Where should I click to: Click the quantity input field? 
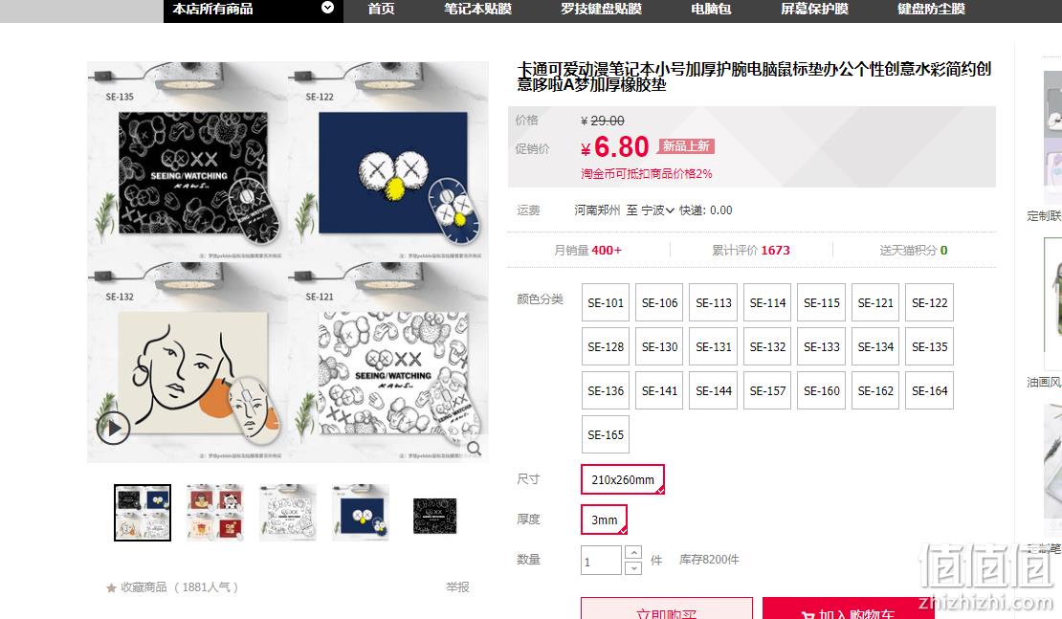601,561
